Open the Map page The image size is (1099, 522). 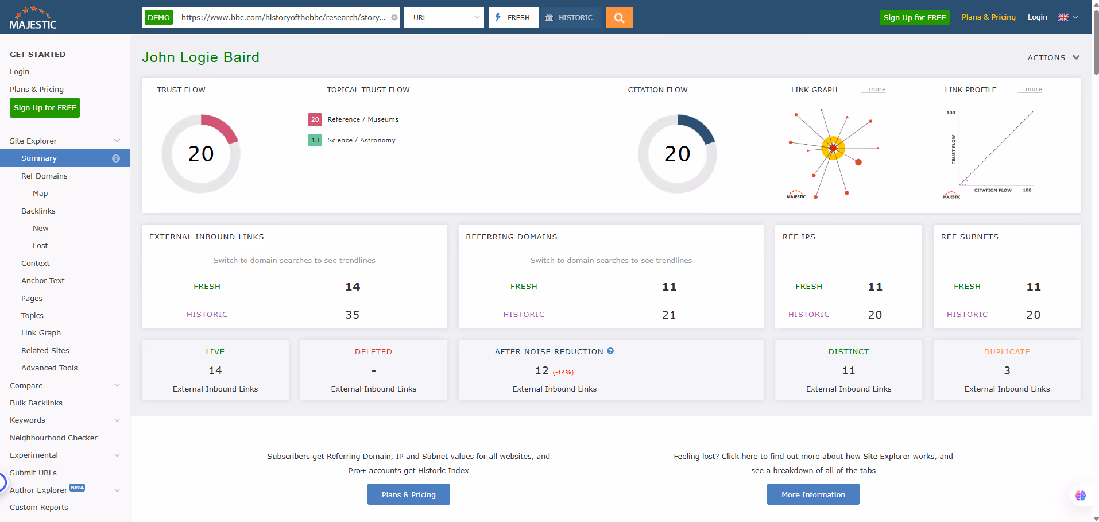(x=40, y=194)
